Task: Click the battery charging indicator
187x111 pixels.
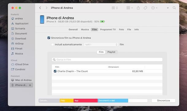Action: tap(102, 22)
